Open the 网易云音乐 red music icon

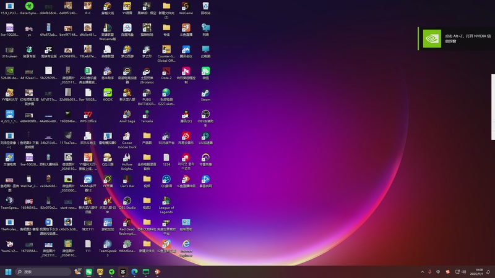[186, 138]
